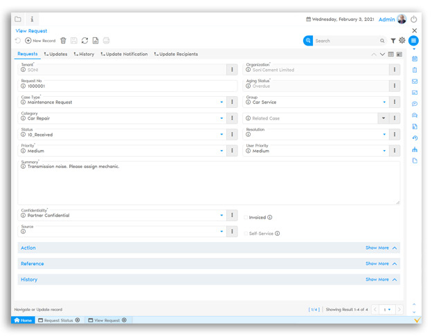Click the calendar icon in right sidebar
Image resolution: width=432 pixels, height=336 pixels.
[415, 59]
